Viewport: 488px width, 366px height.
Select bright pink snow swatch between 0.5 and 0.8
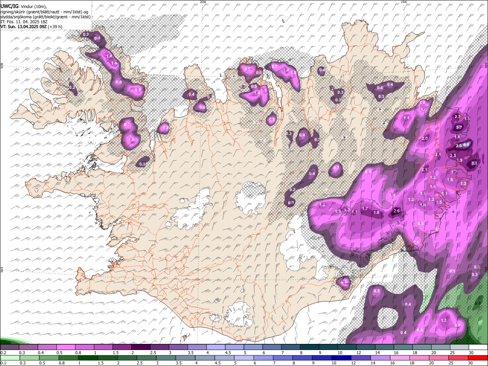pos(66,347)
